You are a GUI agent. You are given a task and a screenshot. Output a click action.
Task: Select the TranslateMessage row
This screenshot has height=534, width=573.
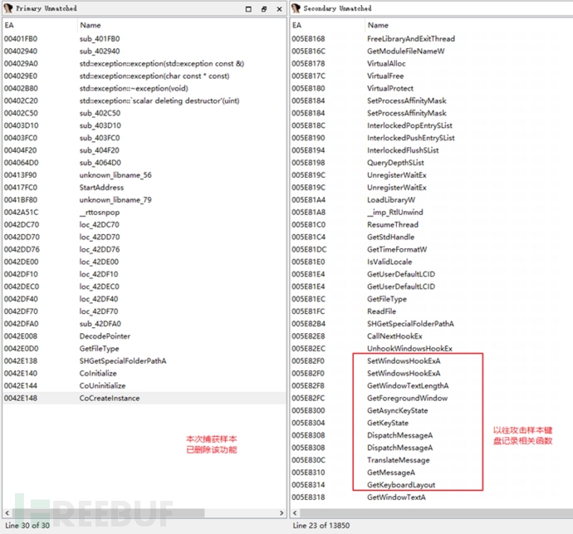pos(432,460)
